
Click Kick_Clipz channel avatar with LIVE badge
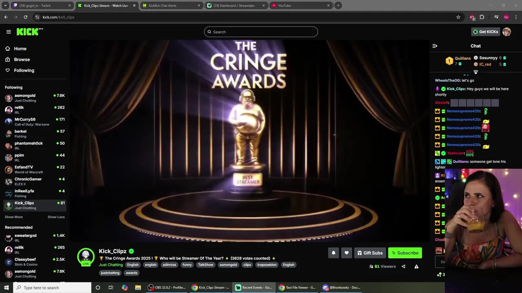86,257
